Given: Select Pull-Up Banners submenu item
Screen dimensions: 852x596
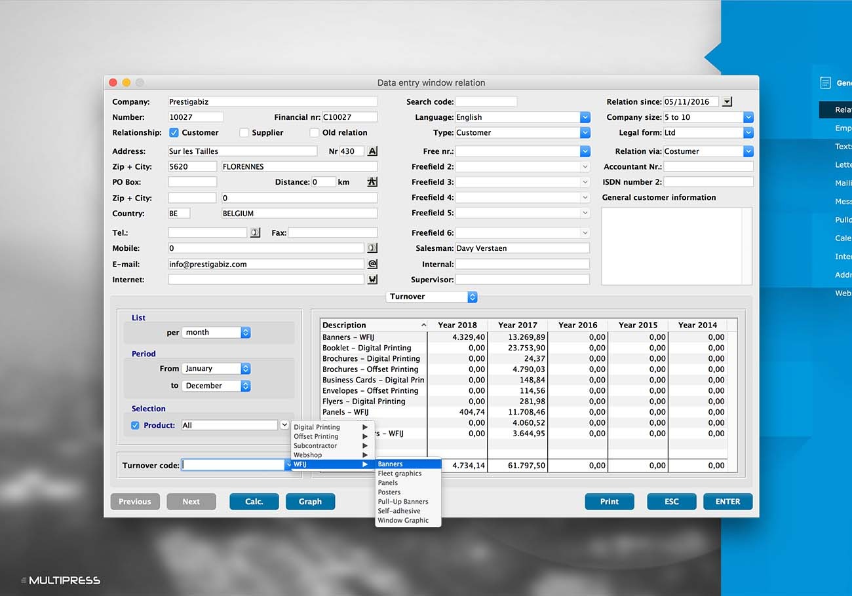Looking at the screenshot, I should pyautogui.click(x=408, y=502).
